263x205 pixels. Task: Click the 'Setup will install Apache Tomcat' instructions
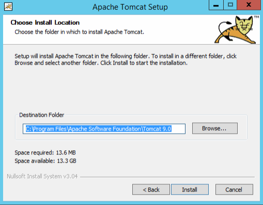coord(126,59)
